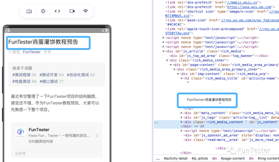
Task: Click the rotate device icon
Action: click(43, 11)
